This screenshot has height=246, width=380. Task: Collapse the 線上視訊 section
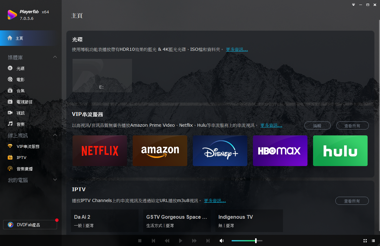tap(55, 135)
